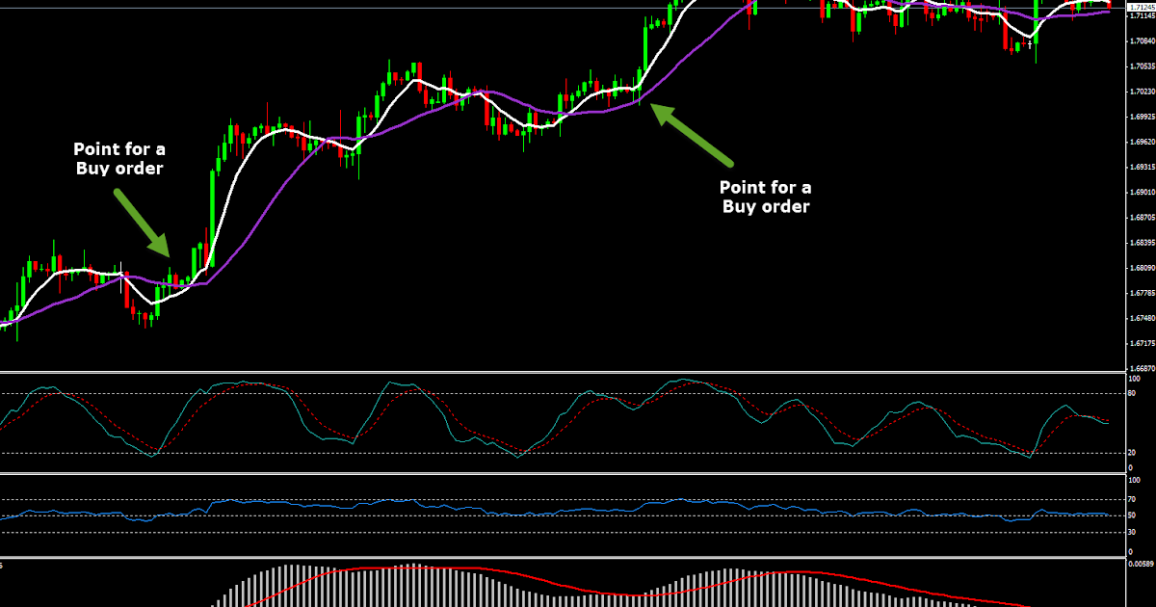The height and width of the screenshot is (607, 1156).
Task: Select the 1.70535 price level label
Action: pyautogui.click(x=1143, y=66)
